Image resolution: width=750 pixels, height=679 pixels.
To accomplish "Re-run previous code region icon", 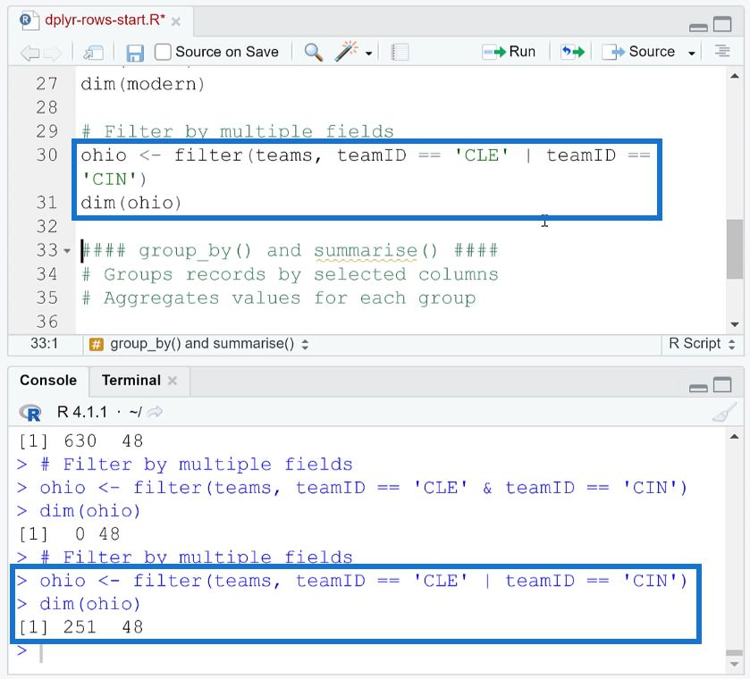I will [x=573, y=52].
